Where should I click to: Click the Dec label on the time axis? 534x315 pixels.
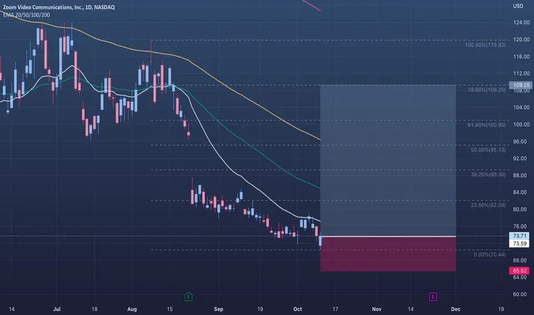(x=456, y=309)
